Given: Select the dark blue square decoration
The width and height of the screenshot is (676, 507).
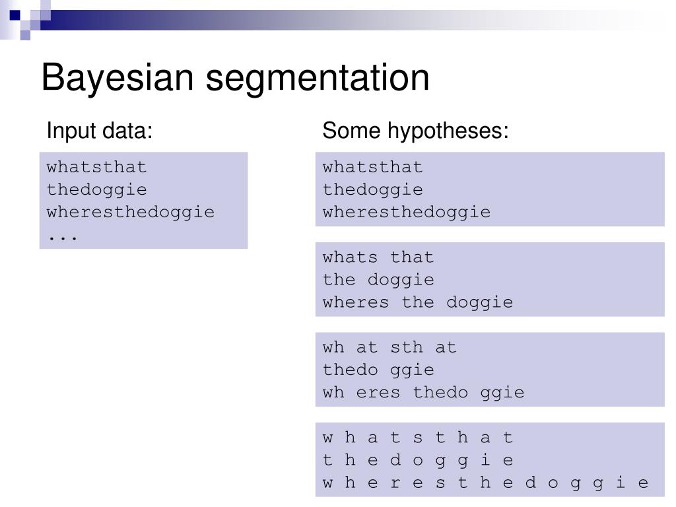Looking at the screenshot, I should coord(15,15).
